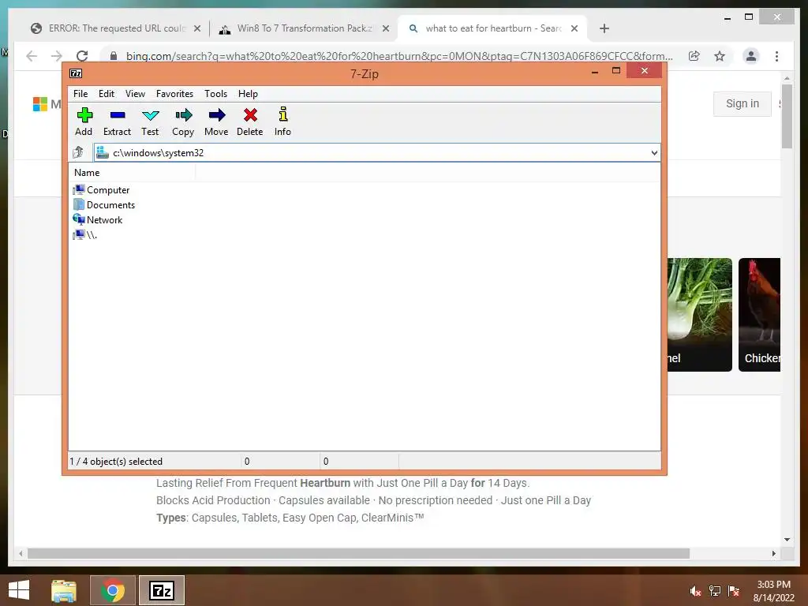Image resolution: width=808 pixels, height=606 pixels.
Task: Open File Explorer from the taskbar
Action: (64, 590)
